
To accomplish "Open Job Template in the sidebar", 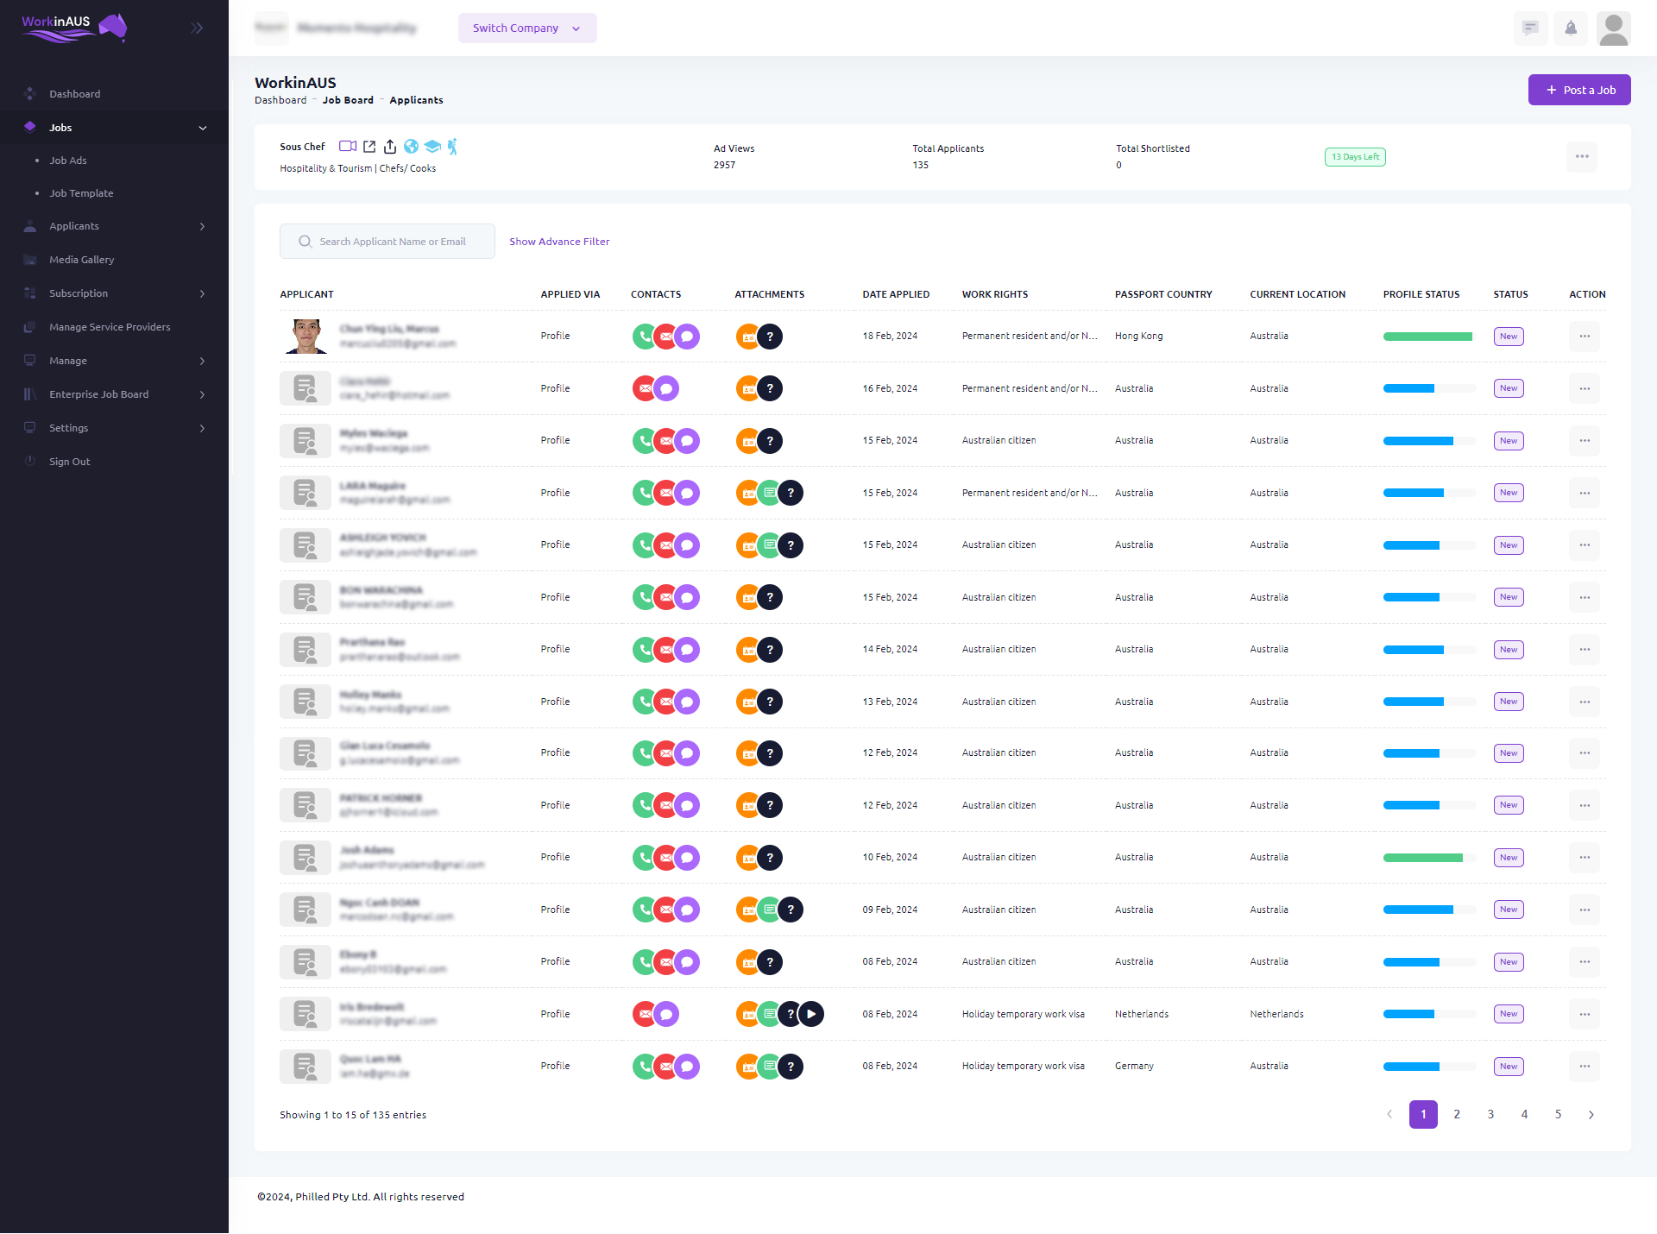I will click(81, 193).
